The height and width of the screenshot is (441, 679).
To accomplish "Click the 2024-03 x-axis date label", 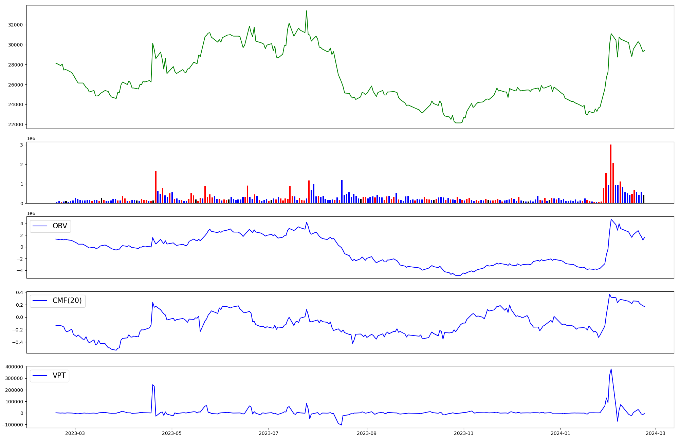I will (x=655, y=433).
